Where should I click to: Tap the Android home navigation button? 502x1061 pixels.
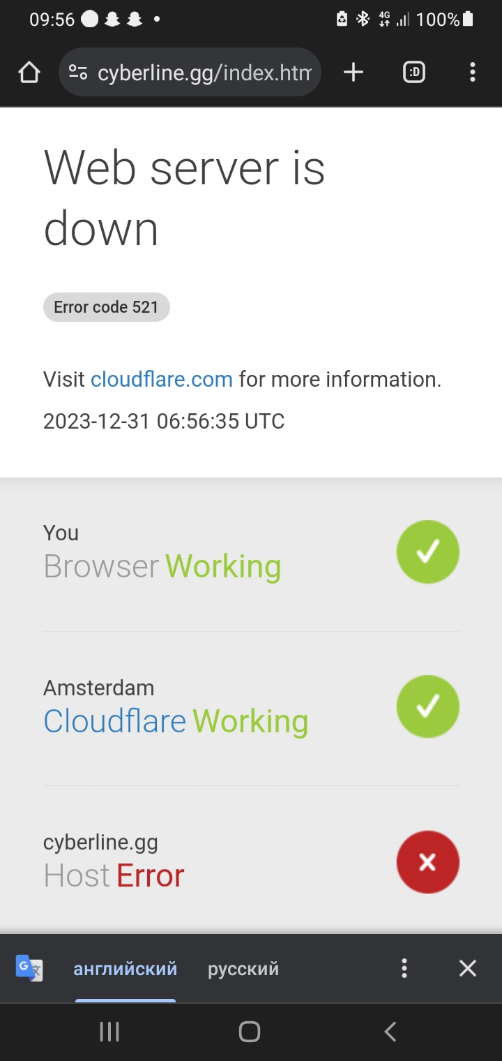coord(250,1032)
